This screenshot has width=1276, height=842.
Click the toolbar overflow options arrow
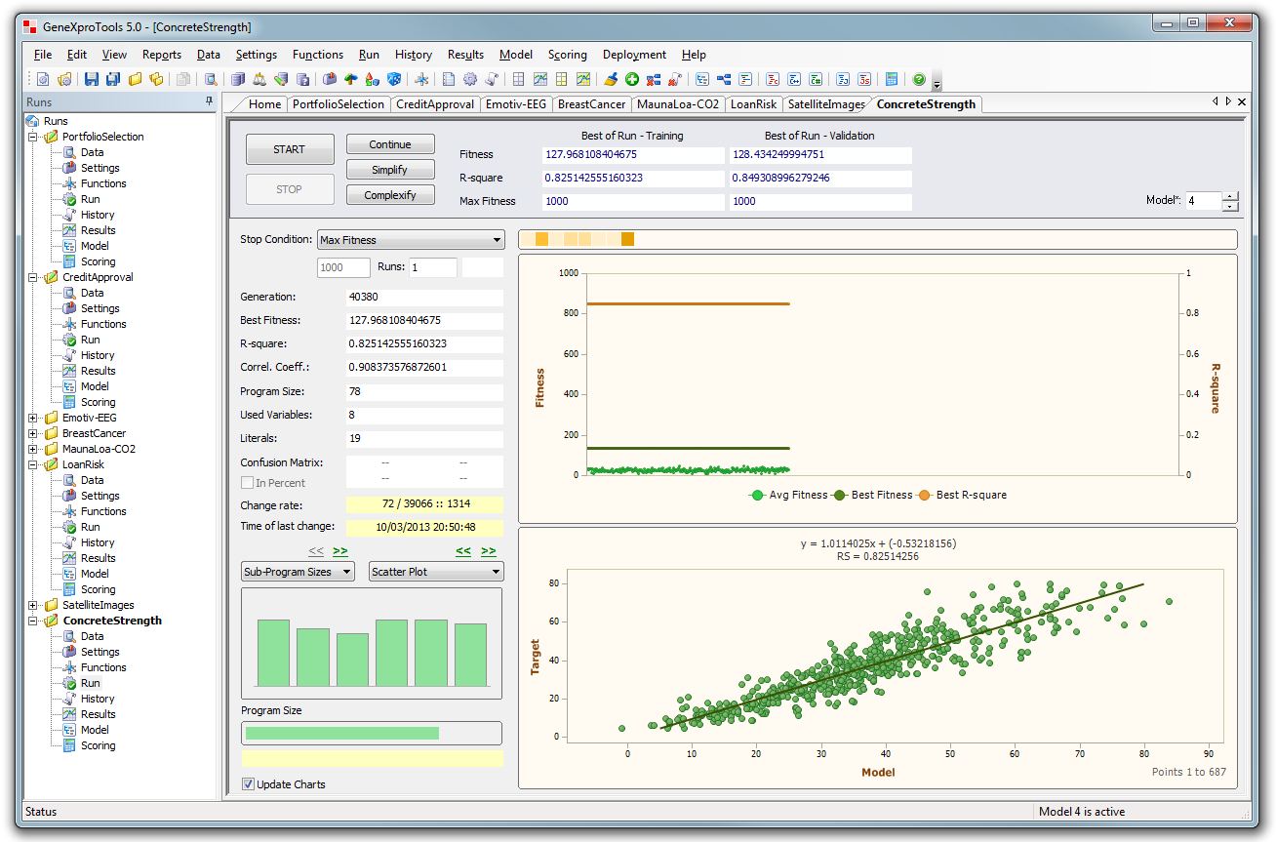point(937,84)
